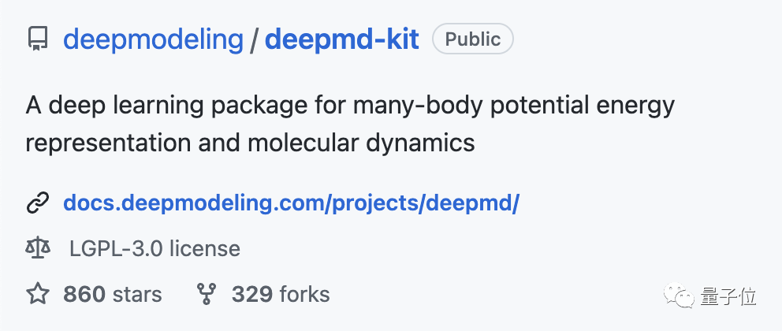Open docs.deepmodeling.com/projects/deepmd/ link
This screenshot has height=331, width=782.
point(291,203)
